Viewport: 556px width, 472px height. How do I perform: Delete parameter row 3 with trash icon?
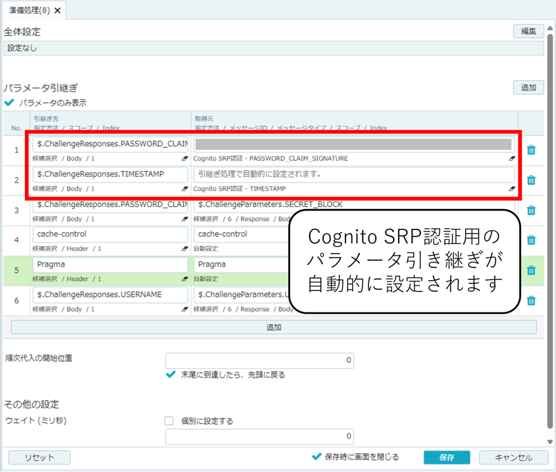point(531,210)
